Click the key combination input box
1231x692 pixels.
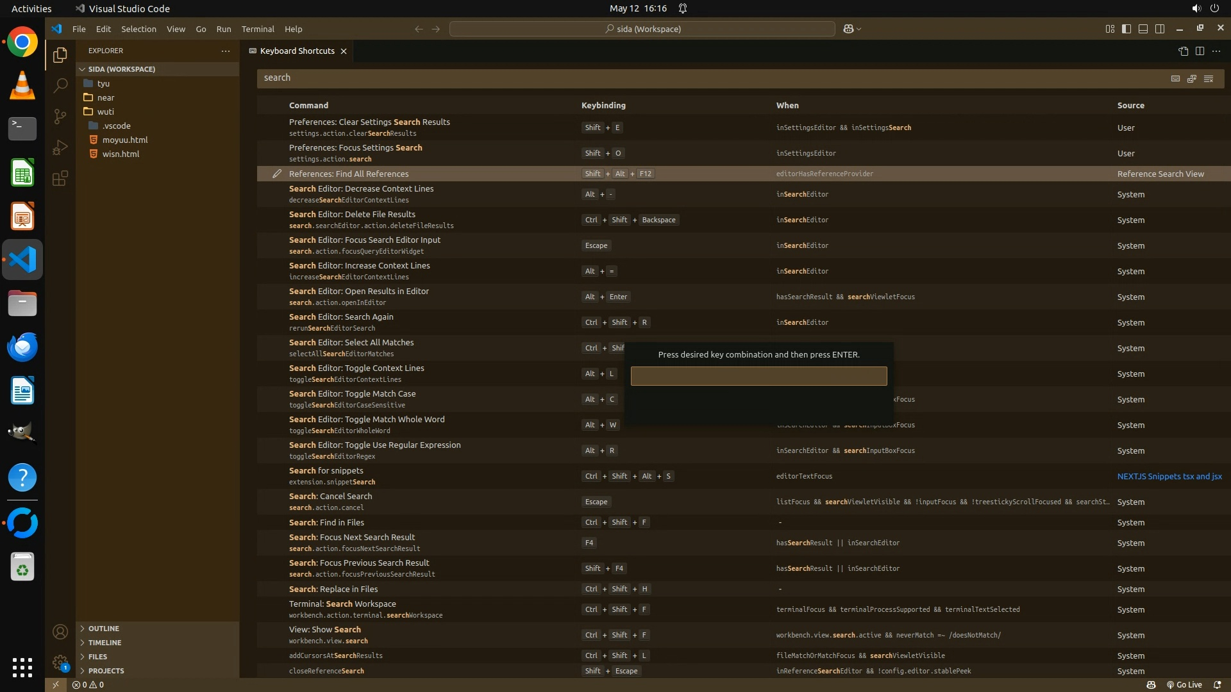(x=758, y=376)
